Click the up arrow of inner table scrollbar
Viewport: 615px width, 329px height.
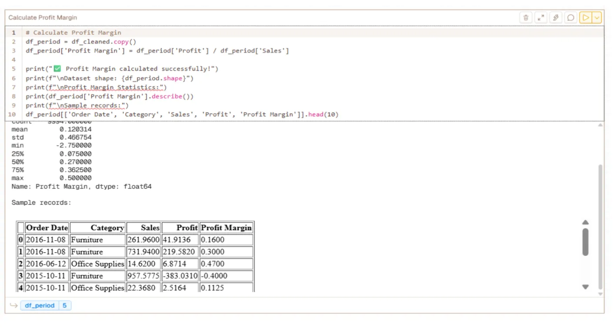pyautogui.click(x=585, y=222)
